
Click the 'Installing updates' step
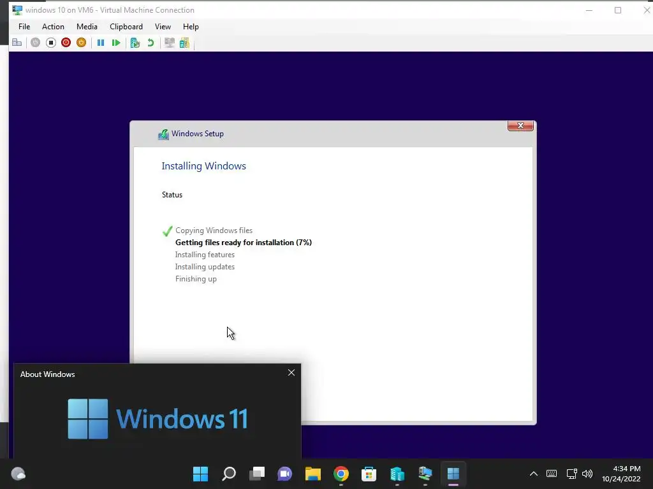coord(205,267)
